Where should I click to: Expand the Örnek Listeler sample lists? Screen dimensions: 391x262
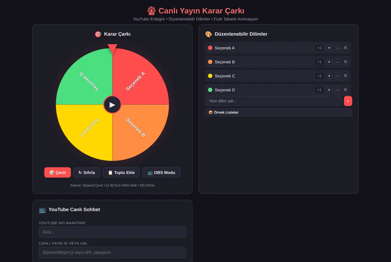coord(279,112)
